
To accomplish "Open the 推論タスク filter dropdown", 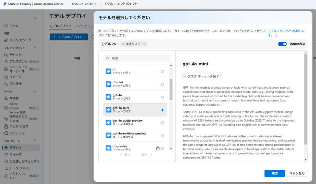I will [x=133, y=44].
